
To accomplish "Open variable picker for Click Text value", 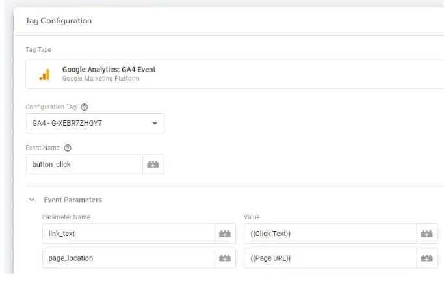I will click(x=426, y=234).
